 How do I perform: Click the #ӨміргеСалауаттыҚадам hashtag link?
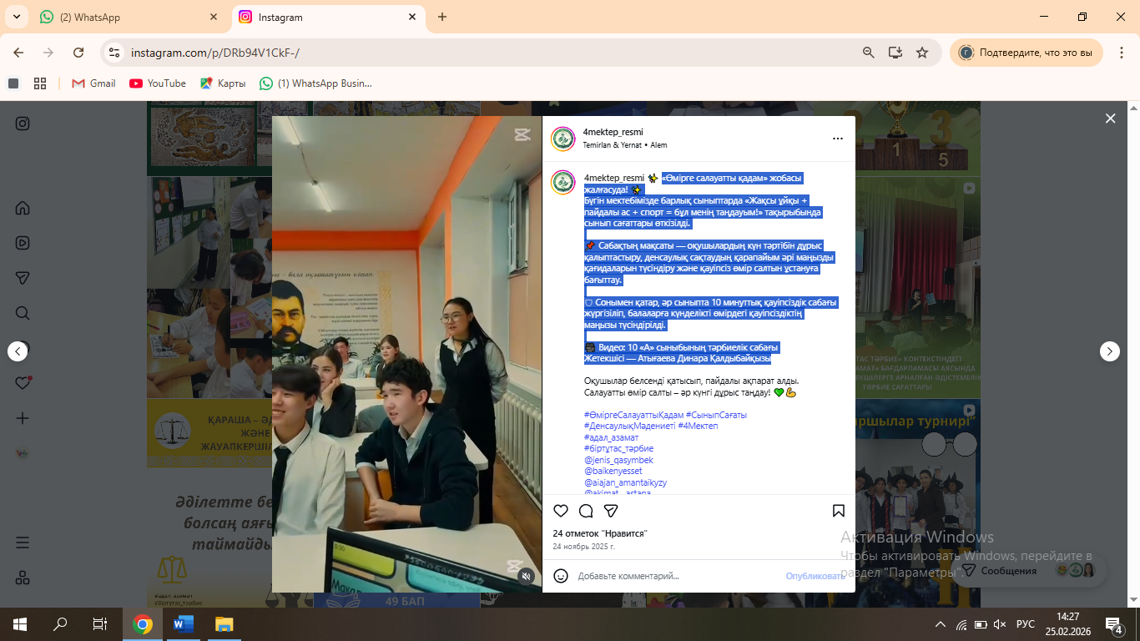click(x=633, y=415)
